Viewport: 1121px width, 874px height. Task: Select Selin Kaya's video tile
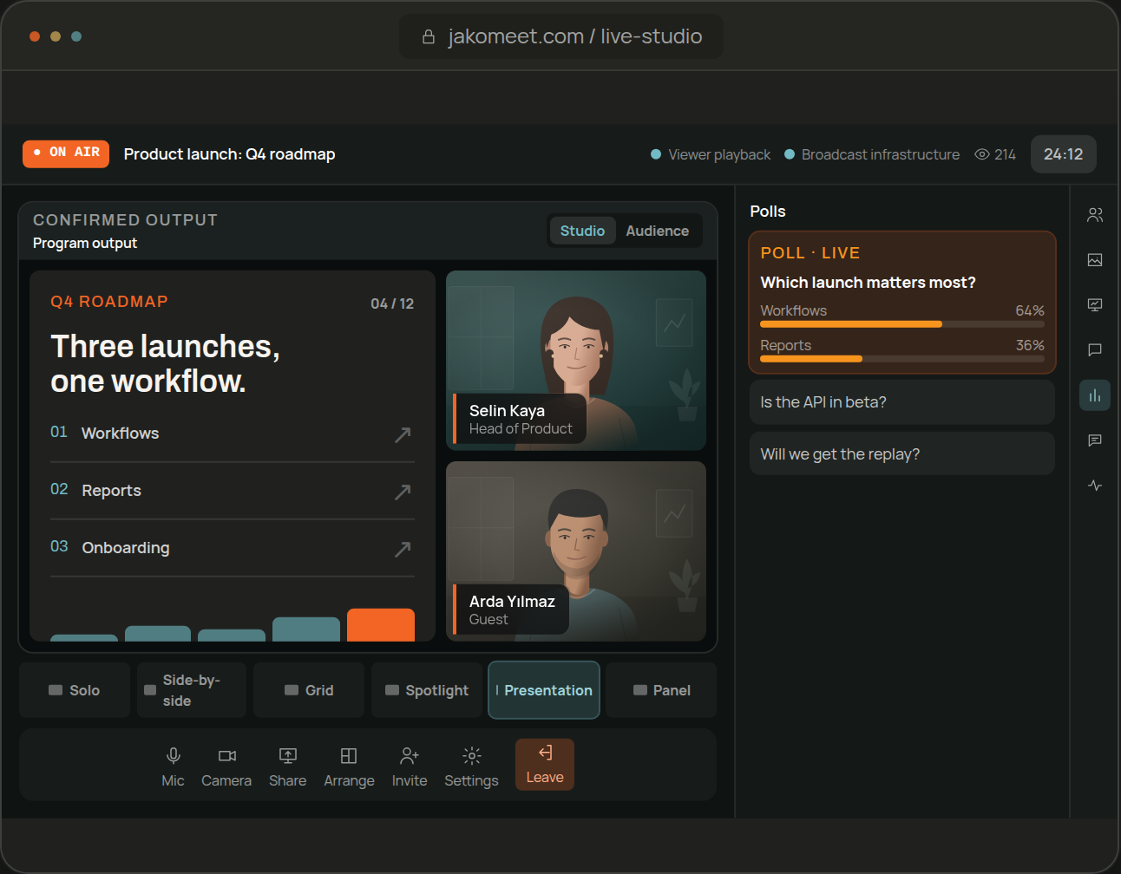(576, 361)
